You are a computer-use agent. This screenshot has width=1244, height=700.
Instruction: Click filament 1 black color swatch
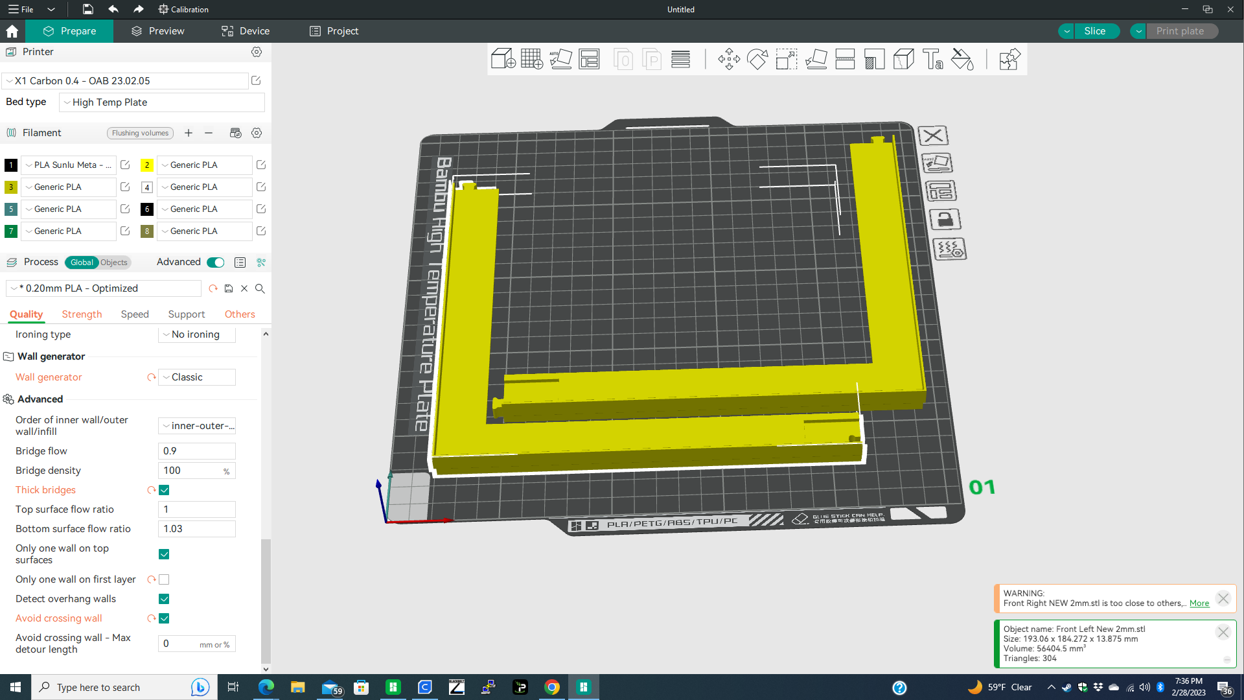tap(11, 165)
